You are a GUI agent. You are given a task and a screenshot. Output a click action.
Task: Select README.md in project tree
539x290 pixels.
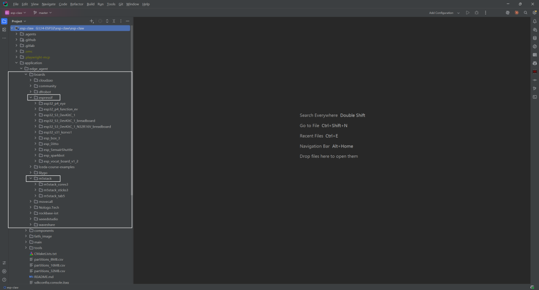point(43,277)
